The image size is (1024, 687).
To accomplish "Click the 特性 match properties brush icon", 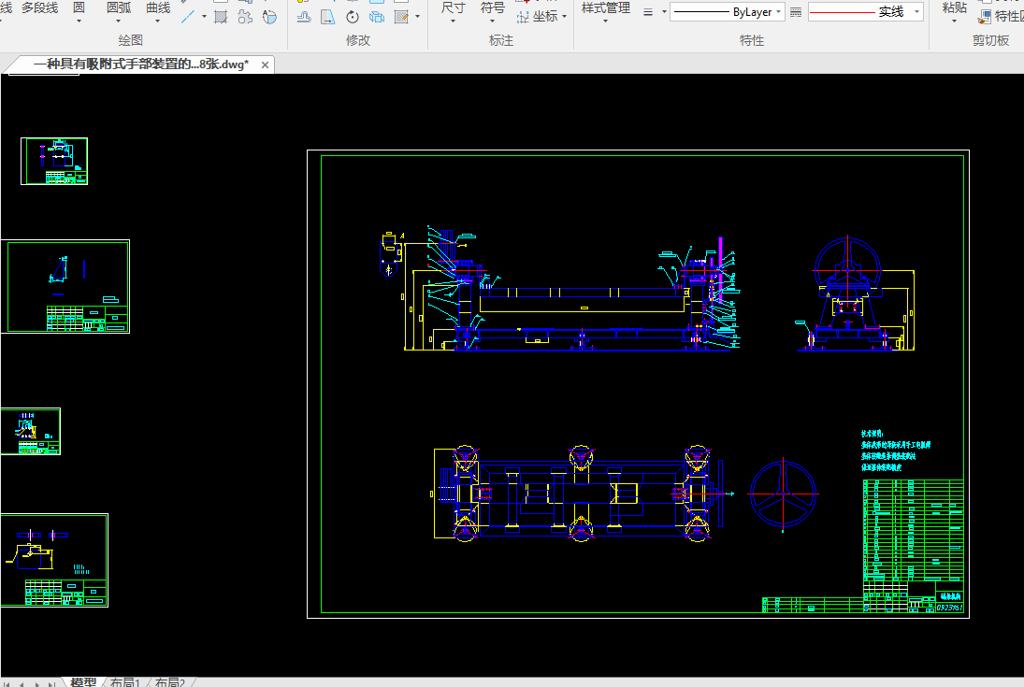I will (x=986, y=16).
